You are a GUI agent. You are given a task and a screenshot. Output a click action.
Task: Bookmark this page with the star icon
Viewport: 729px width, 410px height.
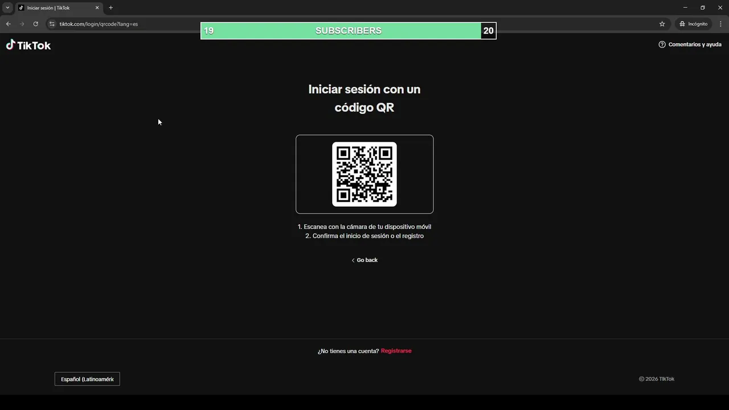pyautogui.click(x=662, y=24)
